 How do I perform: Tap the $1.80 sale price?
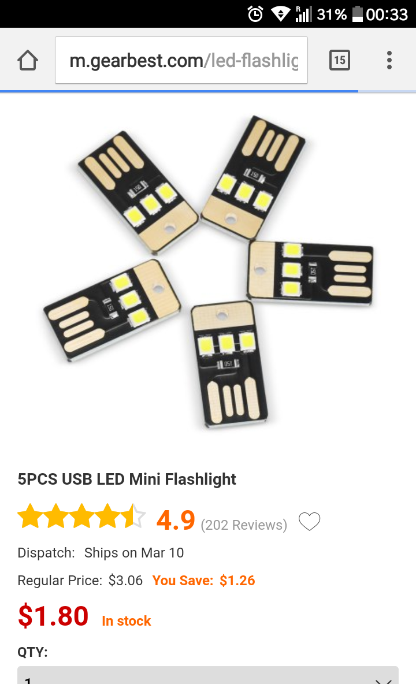coord(53,615)
